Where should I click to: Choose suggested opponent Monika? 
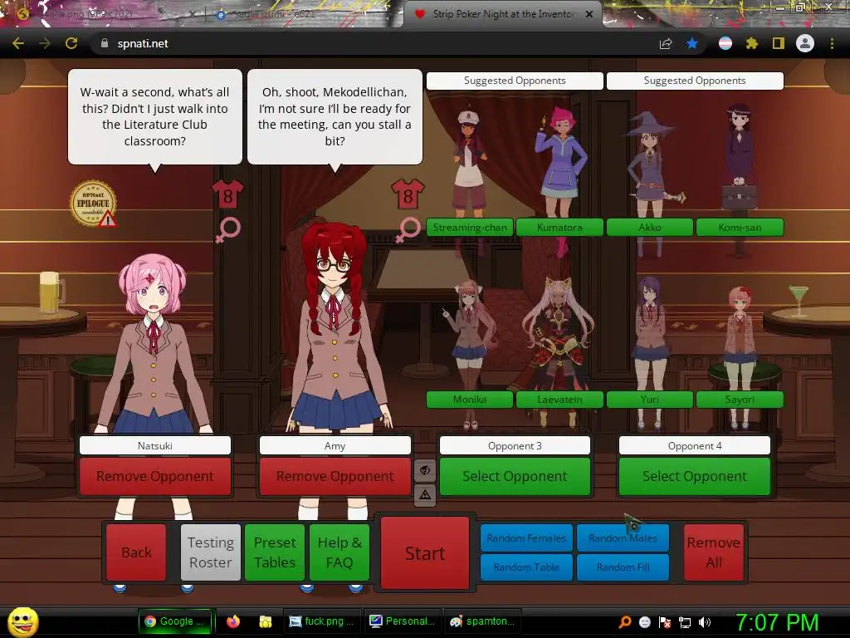click(x=470, y=400)
